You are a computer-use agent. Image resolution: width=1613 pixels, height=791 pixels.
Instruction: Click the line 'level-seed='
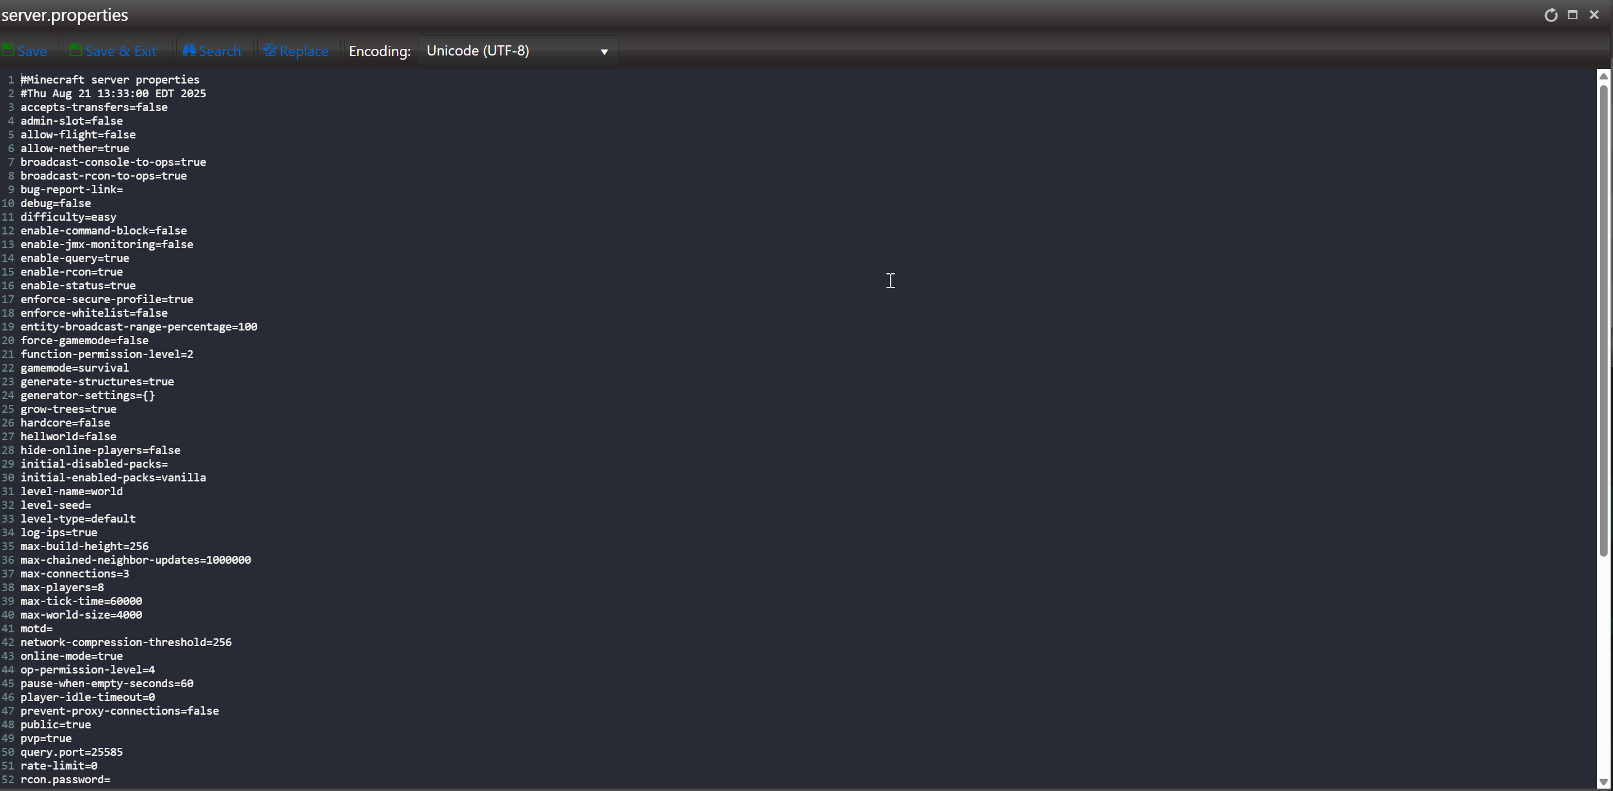[x=56, y=505]
